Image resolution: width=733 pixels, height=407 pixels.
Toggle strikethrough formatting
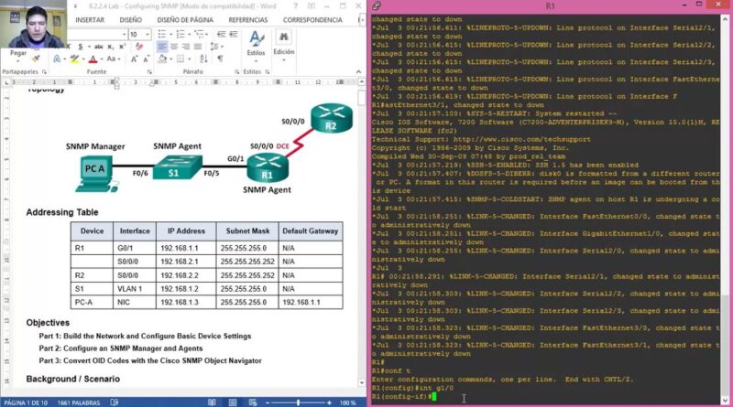tap(99, 47)
